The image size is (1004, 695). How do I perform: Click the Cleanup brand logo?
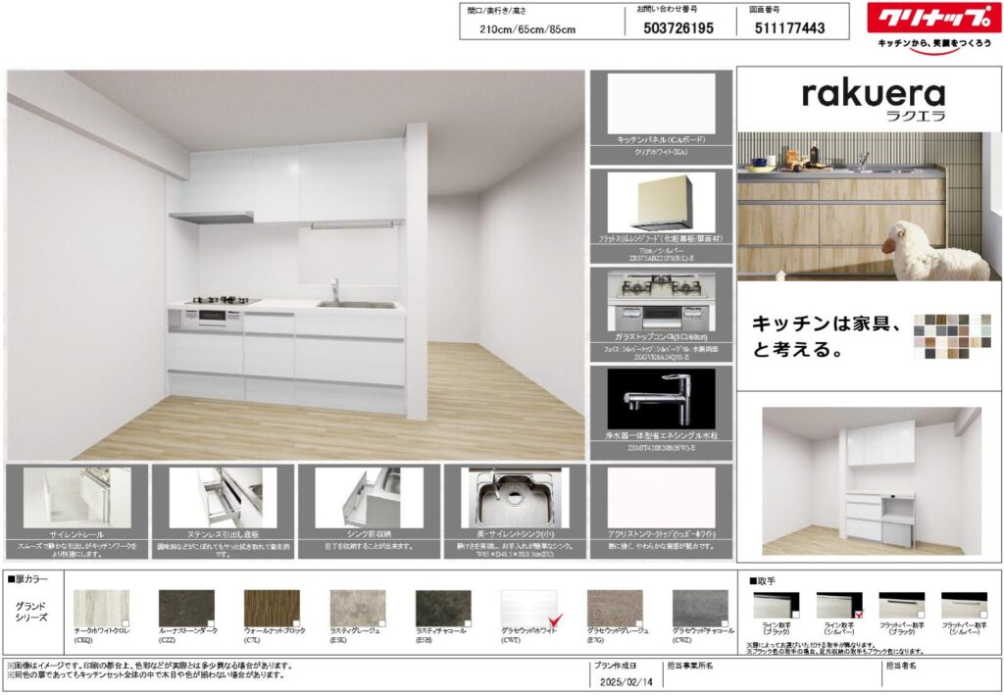click(934, 19)
